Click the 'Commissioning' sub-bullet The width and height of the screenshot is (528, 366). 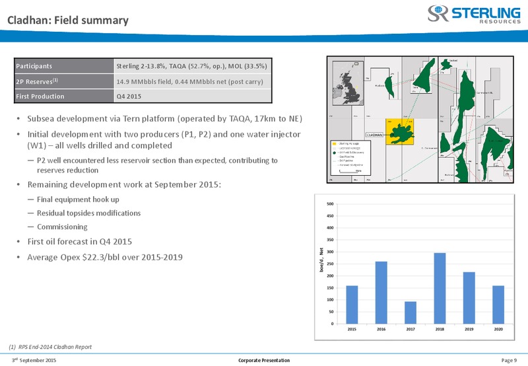click(62, 227)
